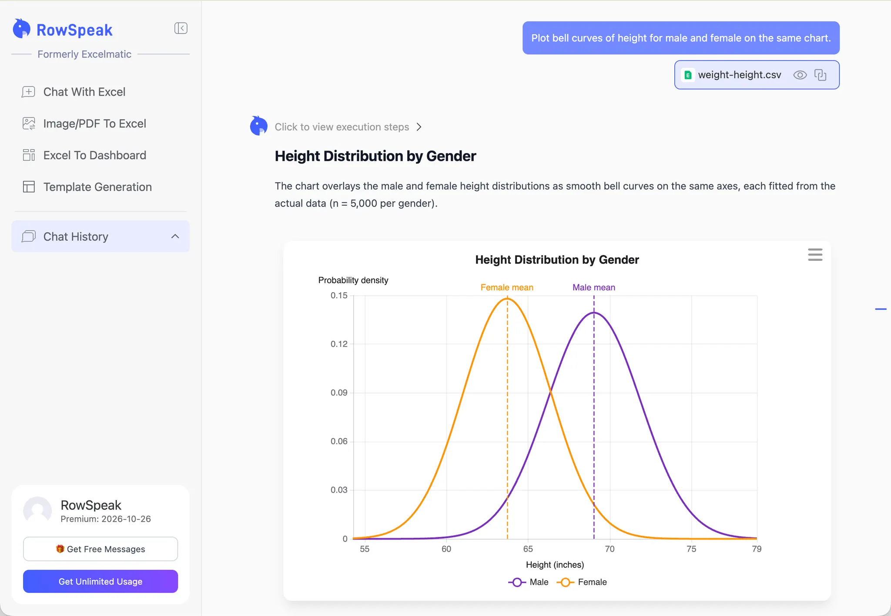Click the chart title text

pos(557,260)
